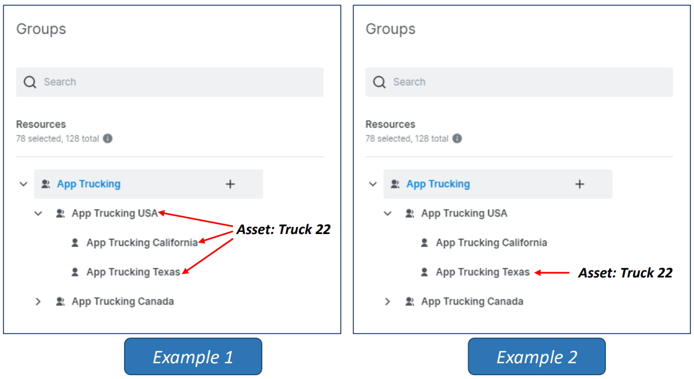Click the search magnifier icon in Example 1
Viewport: 694px width, 379px height.
pyautogui.click(x=29, y=81)
